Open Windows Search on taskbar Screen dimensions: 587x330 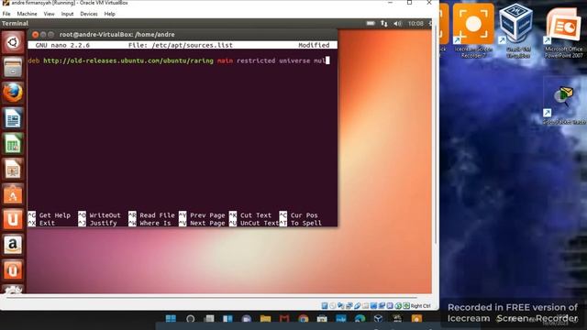click(190, 319)
